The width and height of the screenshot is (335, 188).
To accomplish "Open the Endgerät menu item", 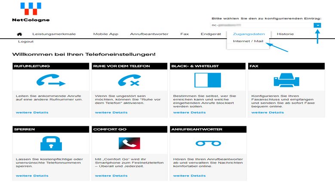I will coord(211,34).
